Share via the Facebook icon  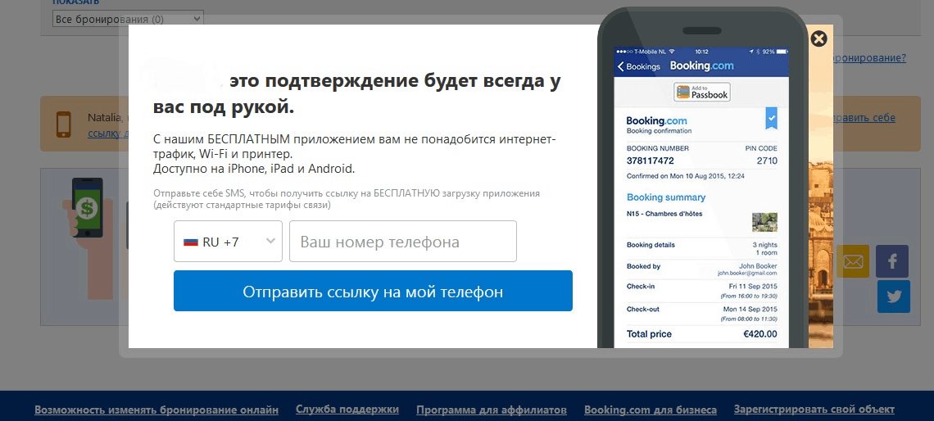click(892, 261)
